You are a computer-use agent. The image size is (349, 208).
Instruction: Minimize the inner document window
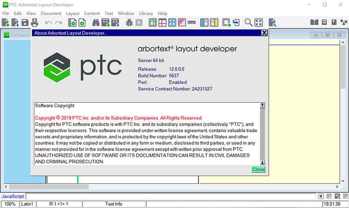pyautogui.click(x=316, y=35)
